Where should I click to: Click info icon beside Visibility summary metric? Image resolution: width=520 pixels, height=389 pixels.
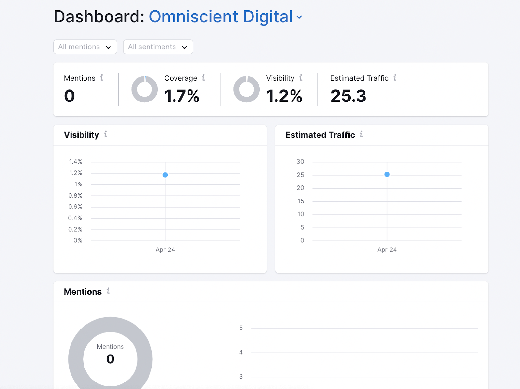pos(301,78)
